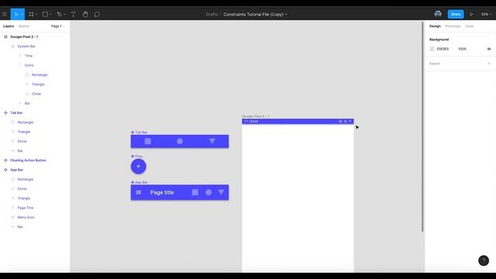Click the circle icon in App Bar canvas component
Viewport: 496px width, 279px height.
point(208,192)
